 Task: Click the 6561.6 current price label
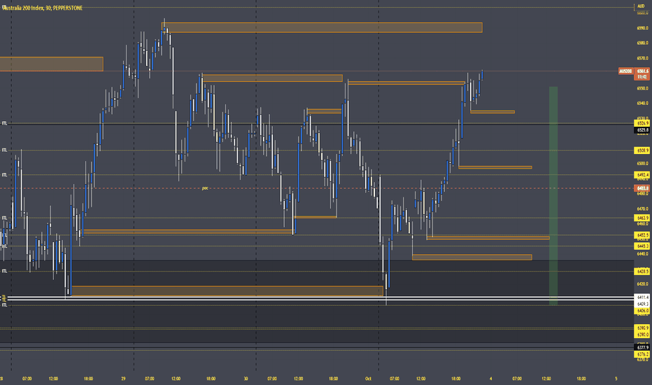642,71
